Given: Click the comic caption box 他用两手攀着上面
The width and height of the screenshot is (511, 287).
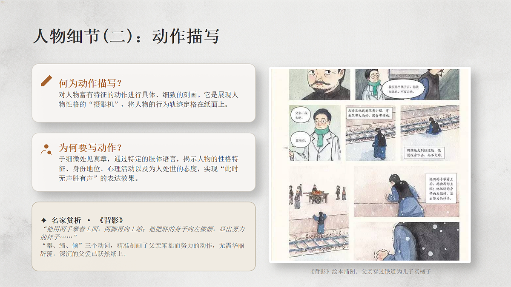Looking at the screenshot, I should pos(442,189).
